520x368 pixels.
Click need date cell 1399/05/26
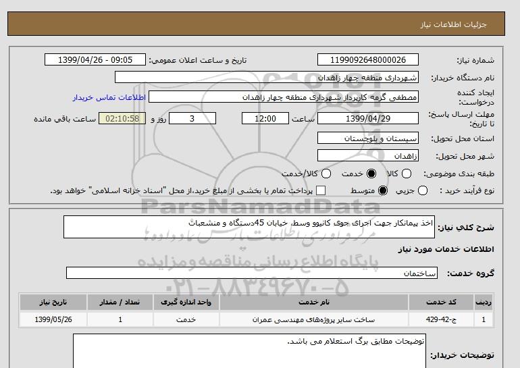(53, 319)
